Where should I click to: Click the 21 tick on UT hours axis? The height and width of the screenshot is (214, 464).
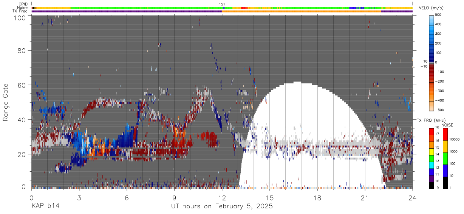coord(365,197)
